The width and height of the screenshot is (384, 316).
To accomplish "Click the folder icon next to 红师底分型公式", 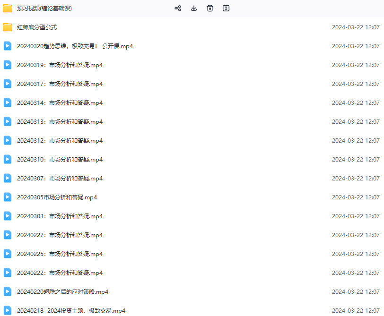I will (x=7, y=27).
